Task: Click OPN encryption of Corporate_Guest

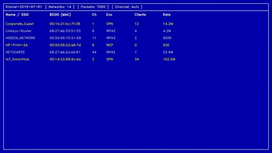Action: (x=110, y=24)
